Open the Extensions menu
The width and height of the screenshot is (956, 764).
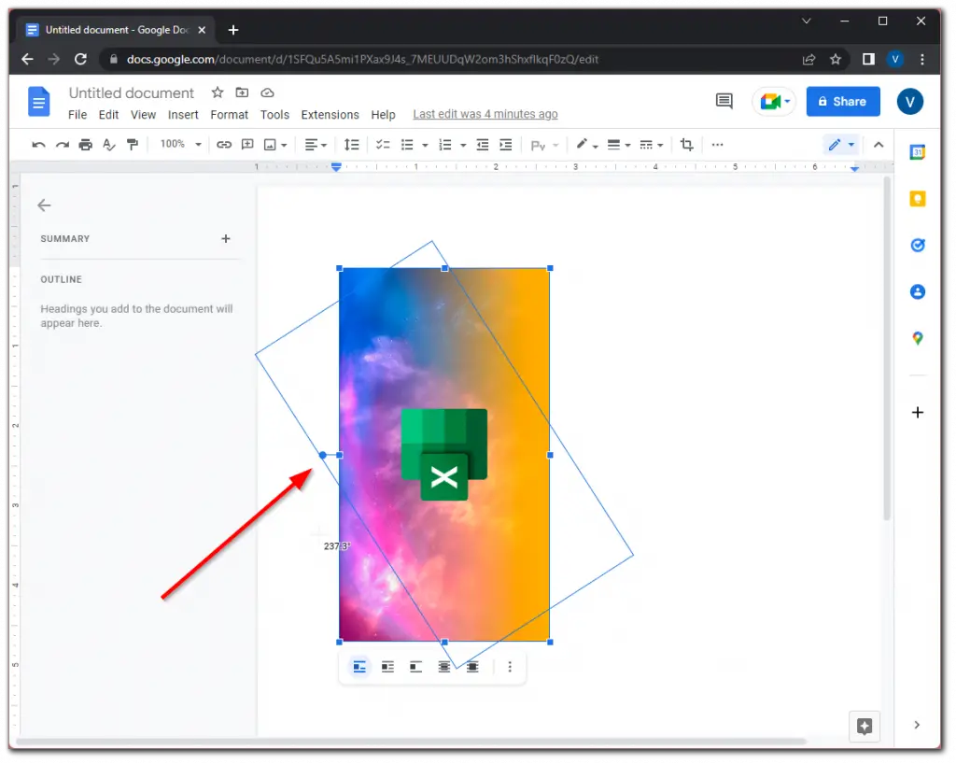tap(330, 114)
